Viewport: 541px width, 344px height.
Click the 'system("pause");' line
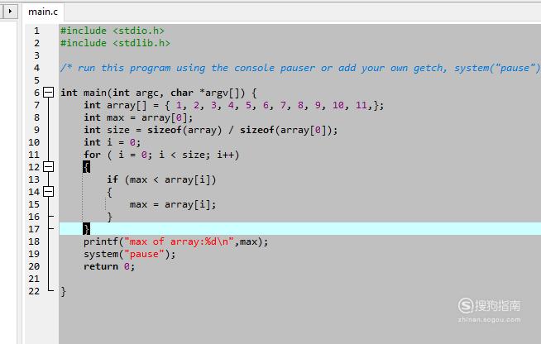129,254
